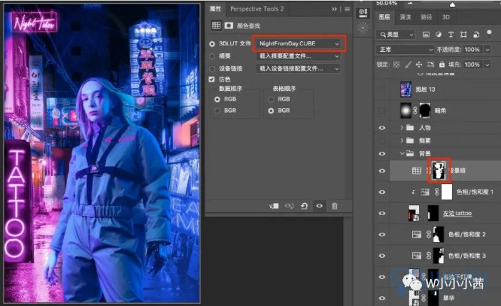Open NightFromDay.CUBE 3DLUT file dropdown
The width and height of the screenshot is (501, 306).
click(298, 43)
